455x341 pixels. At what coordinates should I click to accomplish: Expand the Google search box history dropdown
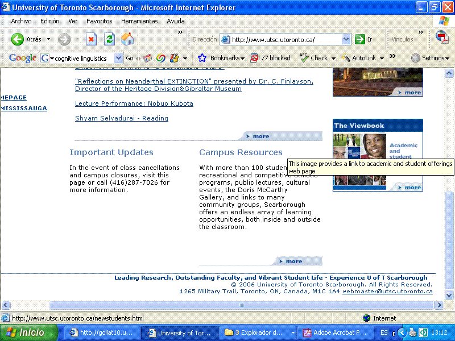click(118, 58)
